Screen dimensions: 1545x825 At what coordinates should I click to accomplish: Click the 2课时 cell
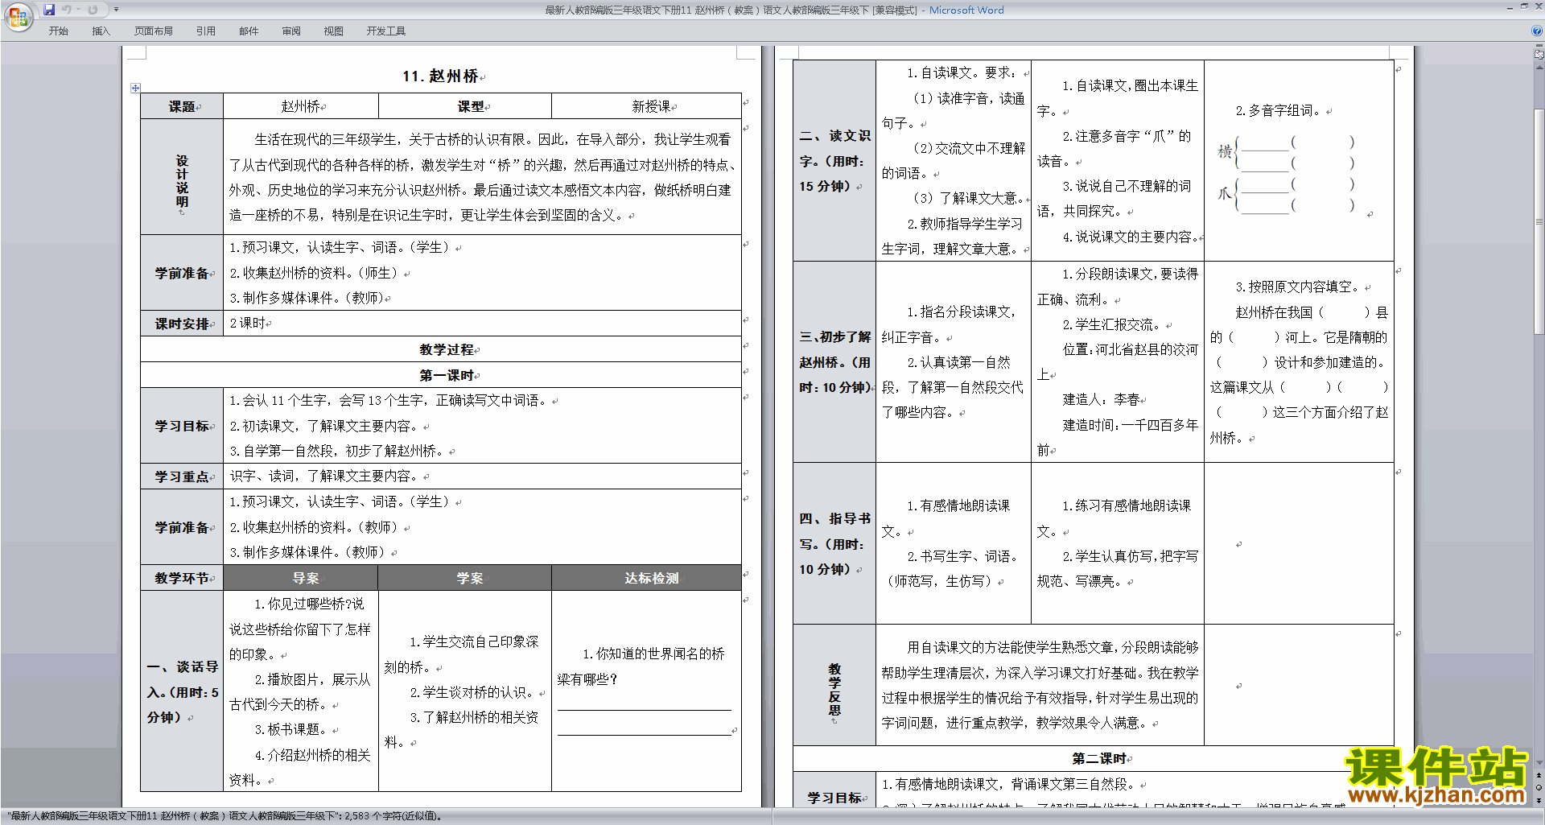click(482, 324)
